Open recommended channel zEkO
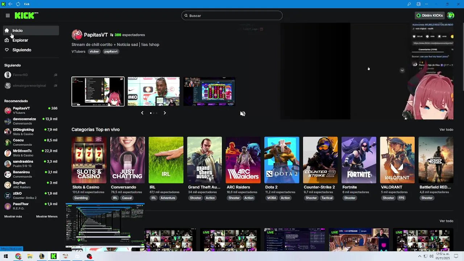 (x=31, y=195)
